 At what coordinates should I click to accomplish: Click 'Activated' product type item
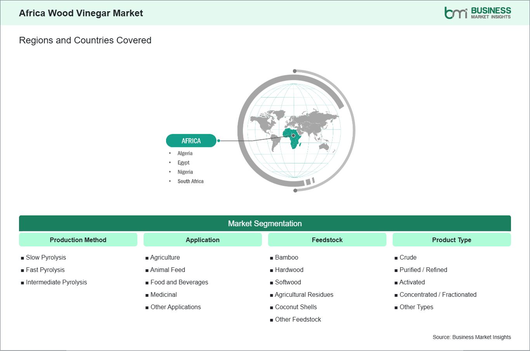(412, 282)
